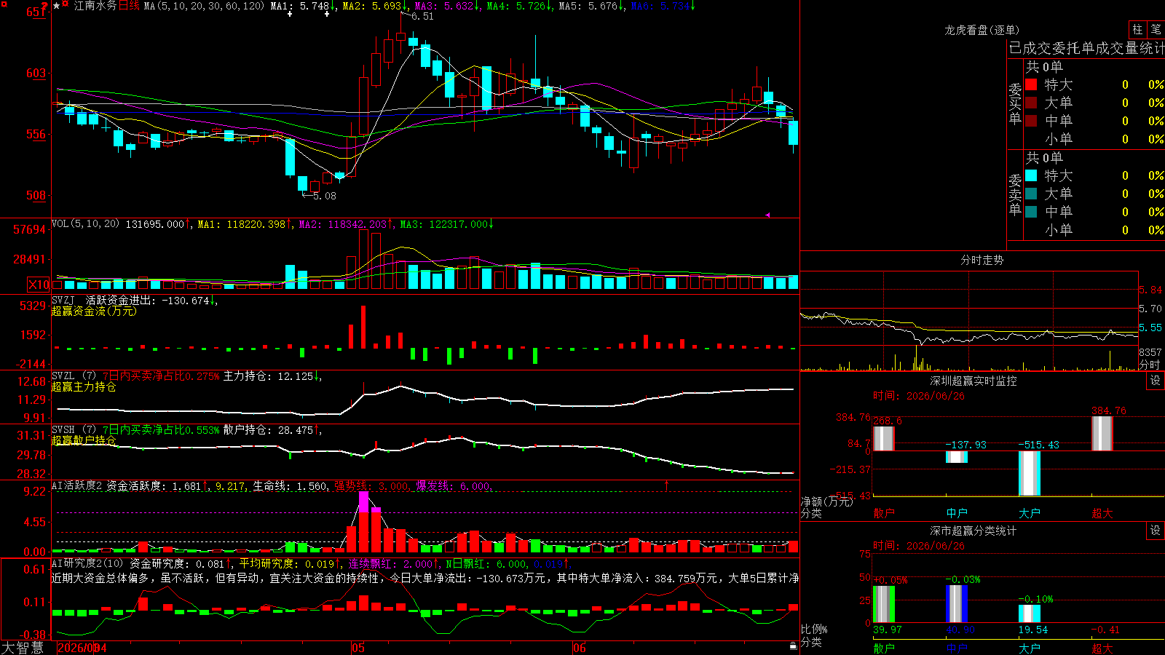Click the 深市超赢分类统计 panel title

click(973, 531)
